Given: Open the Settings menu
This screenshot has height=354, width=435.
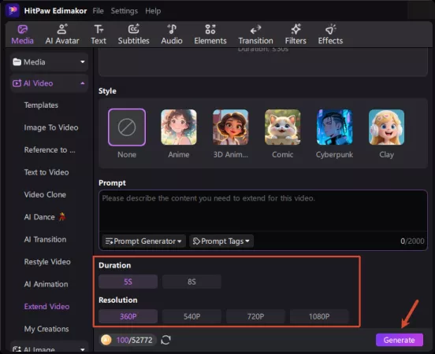Looking at the screenshot, I should (125, 11).
